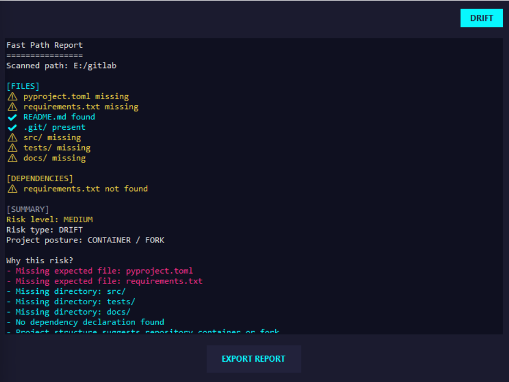Click 'Missing directory: tests/' line
Screen dimensions: 509x382
pos(71,302)
